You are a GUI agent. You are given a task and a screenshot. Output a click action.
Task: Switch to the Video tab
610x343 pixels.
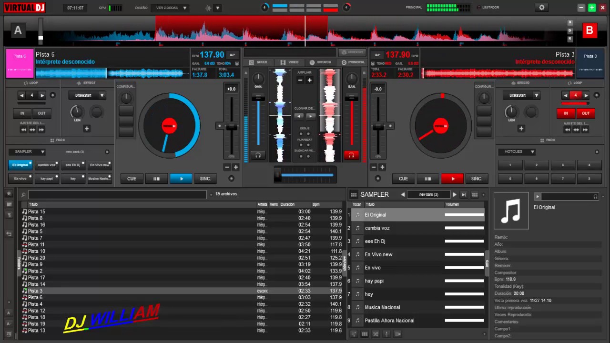point(290,62)
